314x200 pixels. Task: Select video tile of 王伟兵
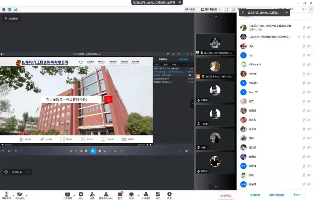215,139
